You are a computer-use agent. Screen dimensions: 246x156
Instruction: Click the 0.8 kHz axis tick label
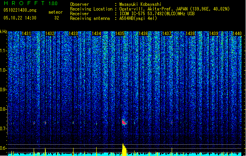click(3, 109)
